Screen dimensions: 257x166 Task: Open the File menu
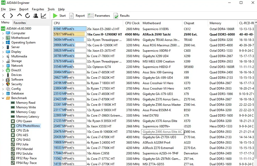point(3,9)
